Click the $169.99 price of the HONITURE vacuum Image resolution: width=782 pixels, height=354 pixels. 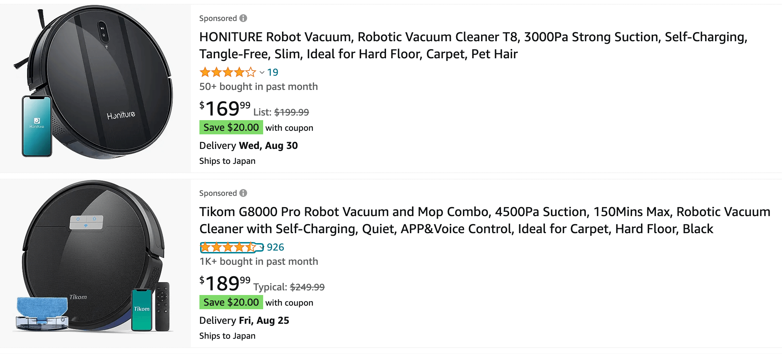tap(225, 108)
